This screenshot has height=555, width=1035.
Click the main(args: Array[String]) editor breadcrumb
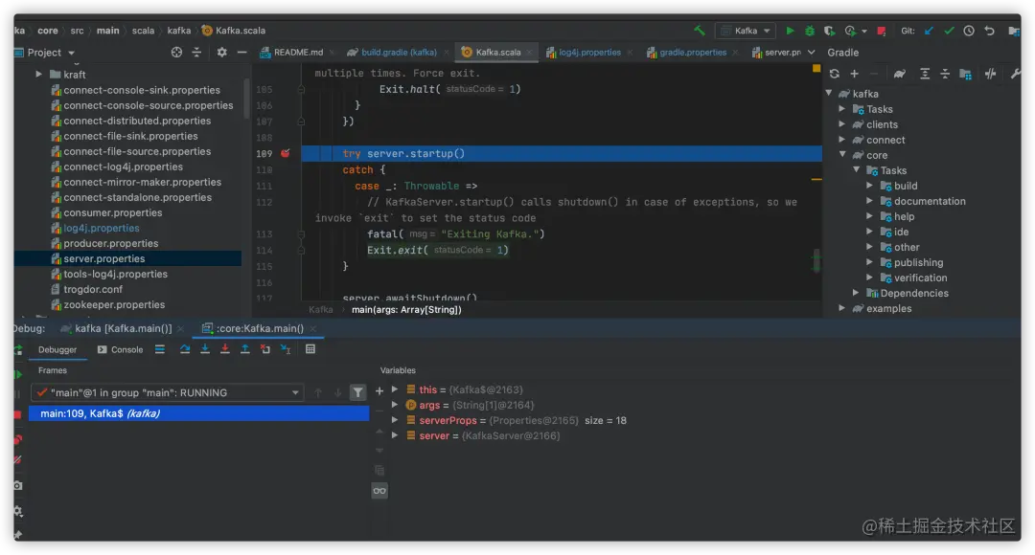pyautogui.click(x=406, y=310)
